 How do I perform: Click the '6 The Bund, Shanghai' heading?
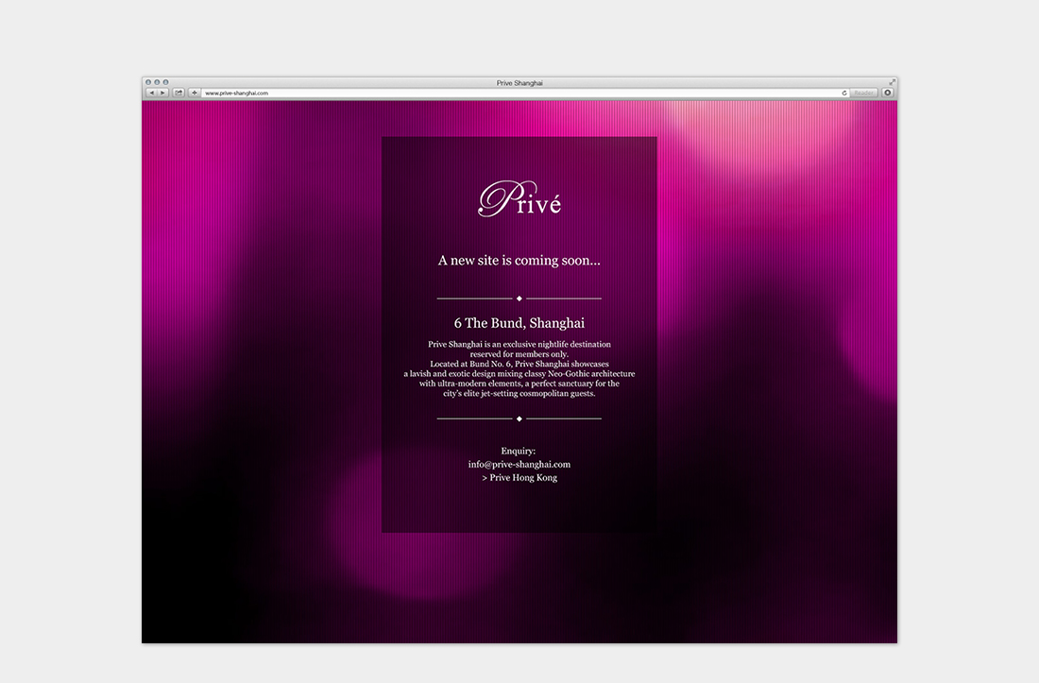coord(518,323)
